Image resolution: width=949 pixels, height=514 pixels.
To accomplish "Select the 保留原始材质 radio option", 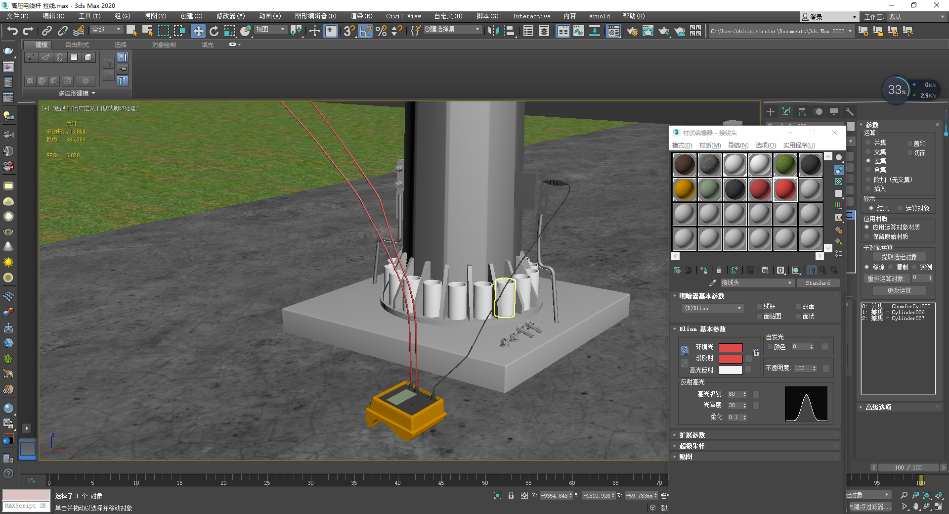I will [867, 236].
